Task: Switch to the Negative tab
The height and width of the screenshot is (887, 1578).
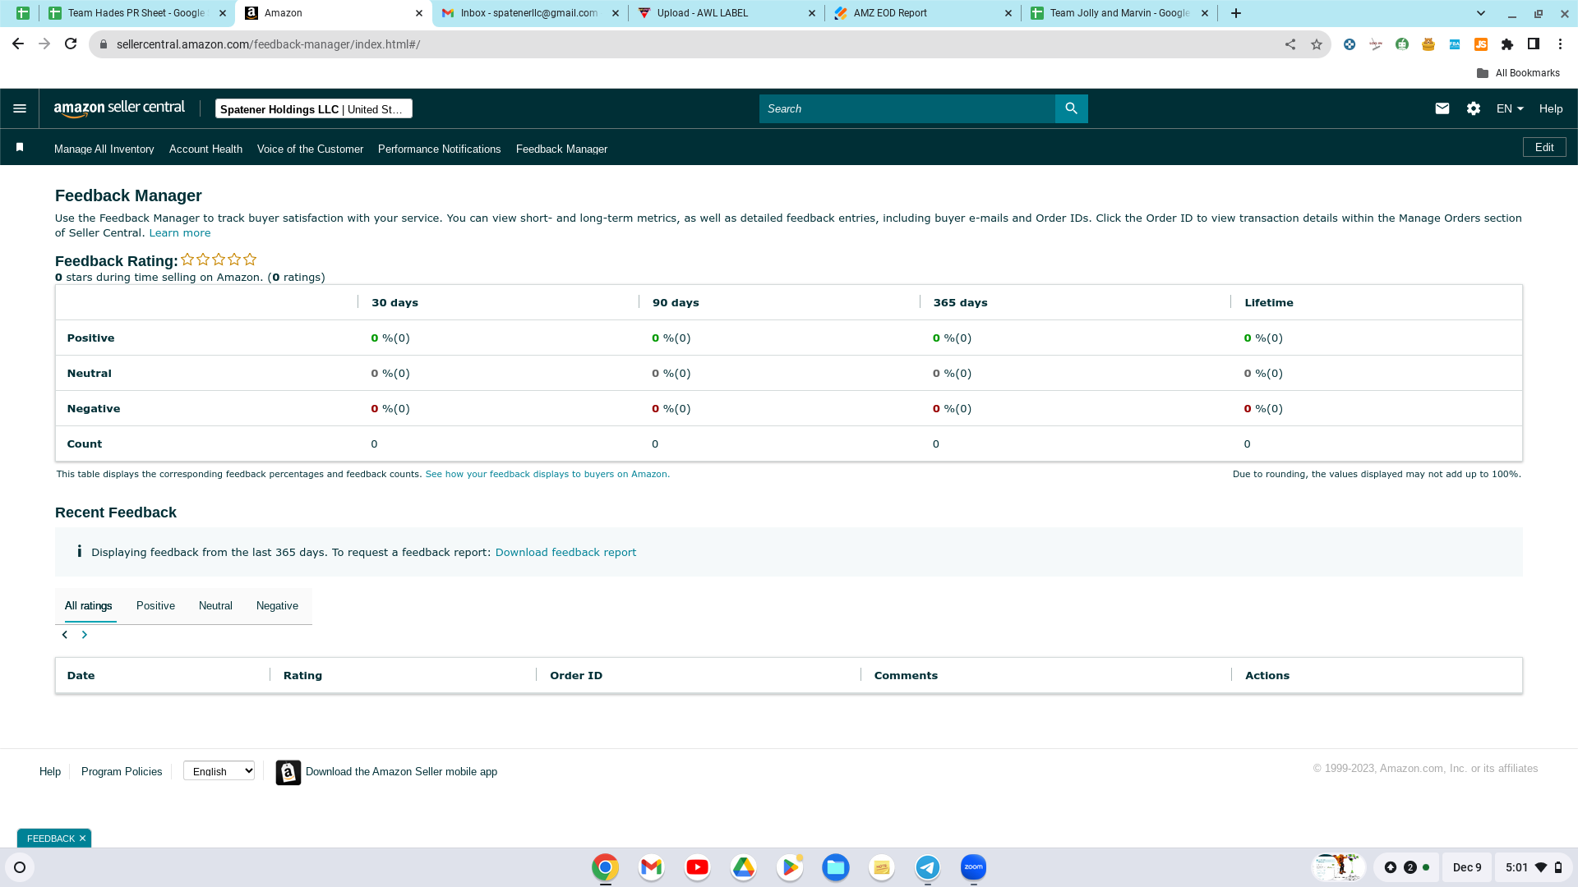Action: (277, 606)
